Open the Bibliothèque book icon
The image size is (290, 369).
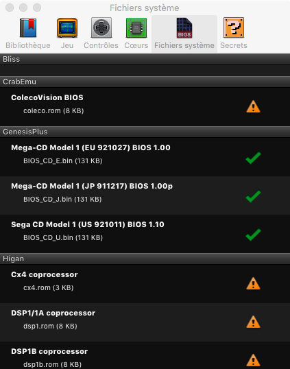[x=28, y=27]
